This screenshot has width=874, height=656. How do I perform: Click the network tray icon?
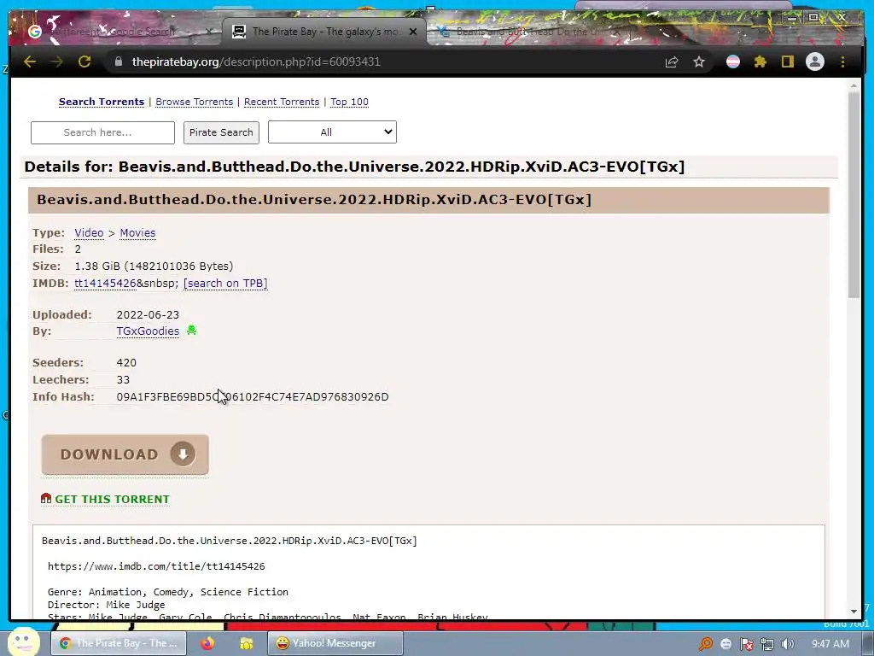pos(767,644)
